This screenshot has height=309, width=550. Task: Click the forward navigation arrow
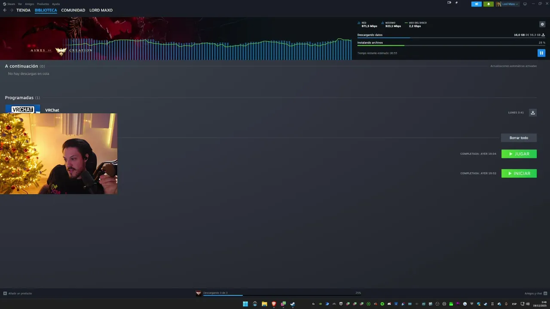pyautogui.click(x=12, y=10)
